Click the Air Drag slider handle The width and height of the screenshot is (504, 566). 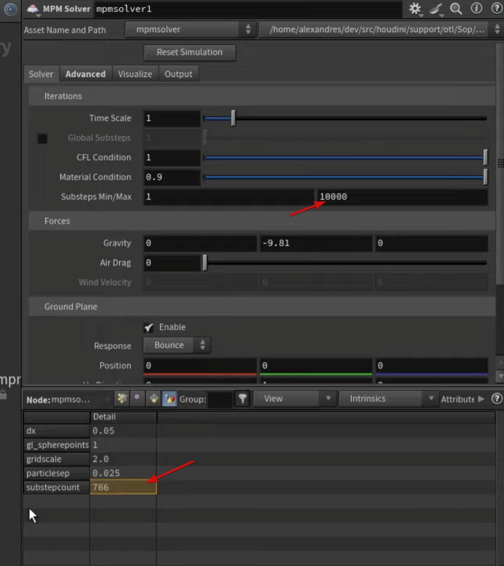[x=205, y=262]
